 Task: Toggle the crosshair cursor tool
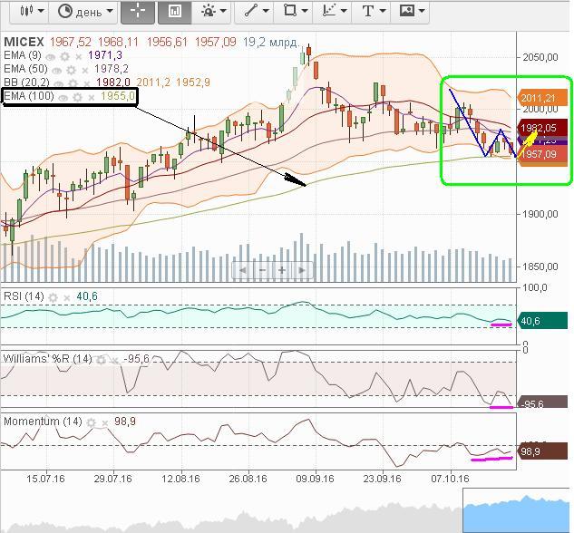tap(138, 12)
